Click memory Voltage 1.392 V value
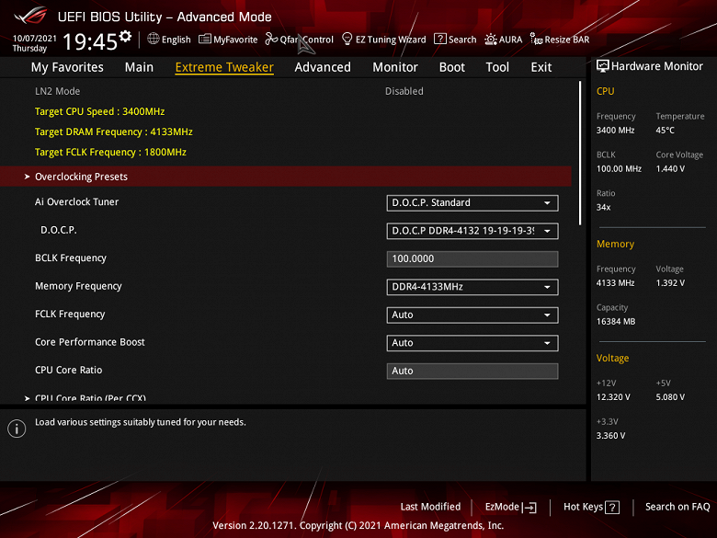Image resolution: width=717 pixels, height=538 pixels. click(670, 283)
